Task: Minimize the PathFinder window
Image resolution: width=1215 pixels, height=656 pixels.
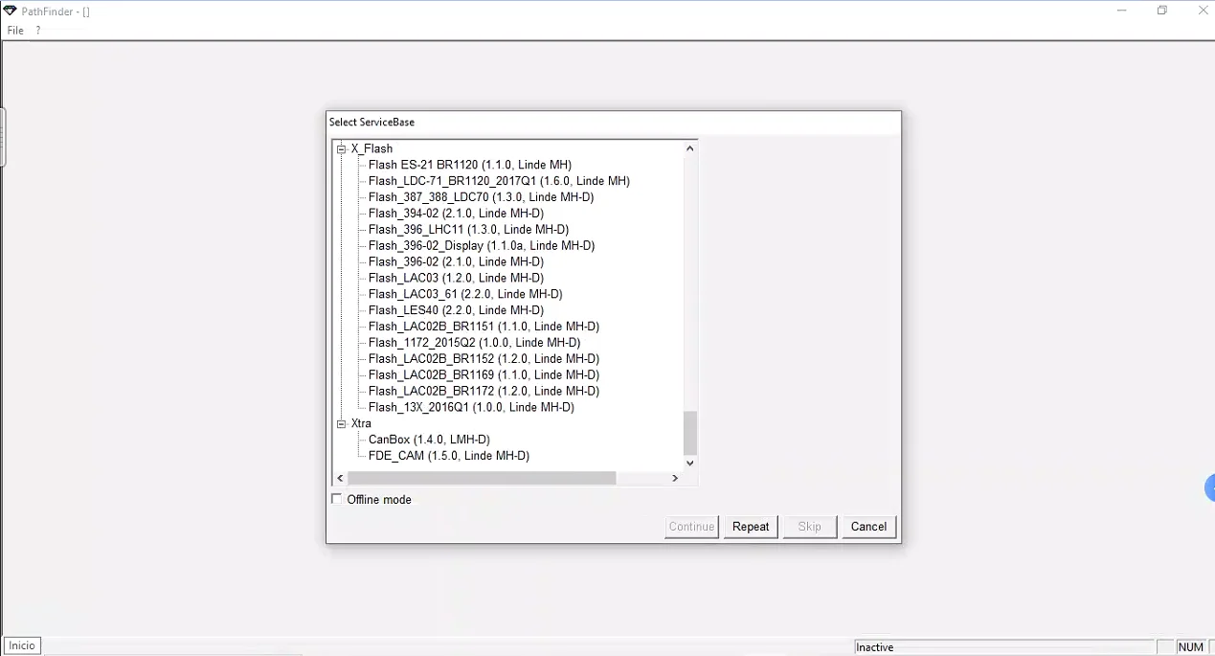Action: click(x=1121, y=11)
